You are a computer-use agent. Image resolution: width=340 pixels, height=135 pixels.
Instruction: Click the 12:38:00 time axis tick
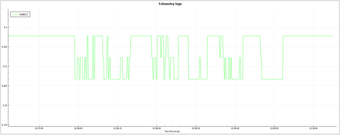pyautogui.click(x=78, y=128)
